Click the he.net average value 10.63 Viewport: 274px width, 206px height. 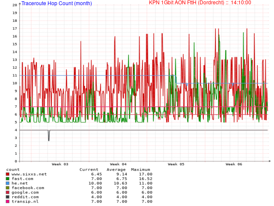click(x=121, y=183)
